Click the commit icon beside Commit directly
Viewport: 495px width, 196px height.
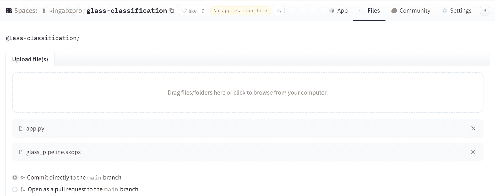tap(23, 177)
